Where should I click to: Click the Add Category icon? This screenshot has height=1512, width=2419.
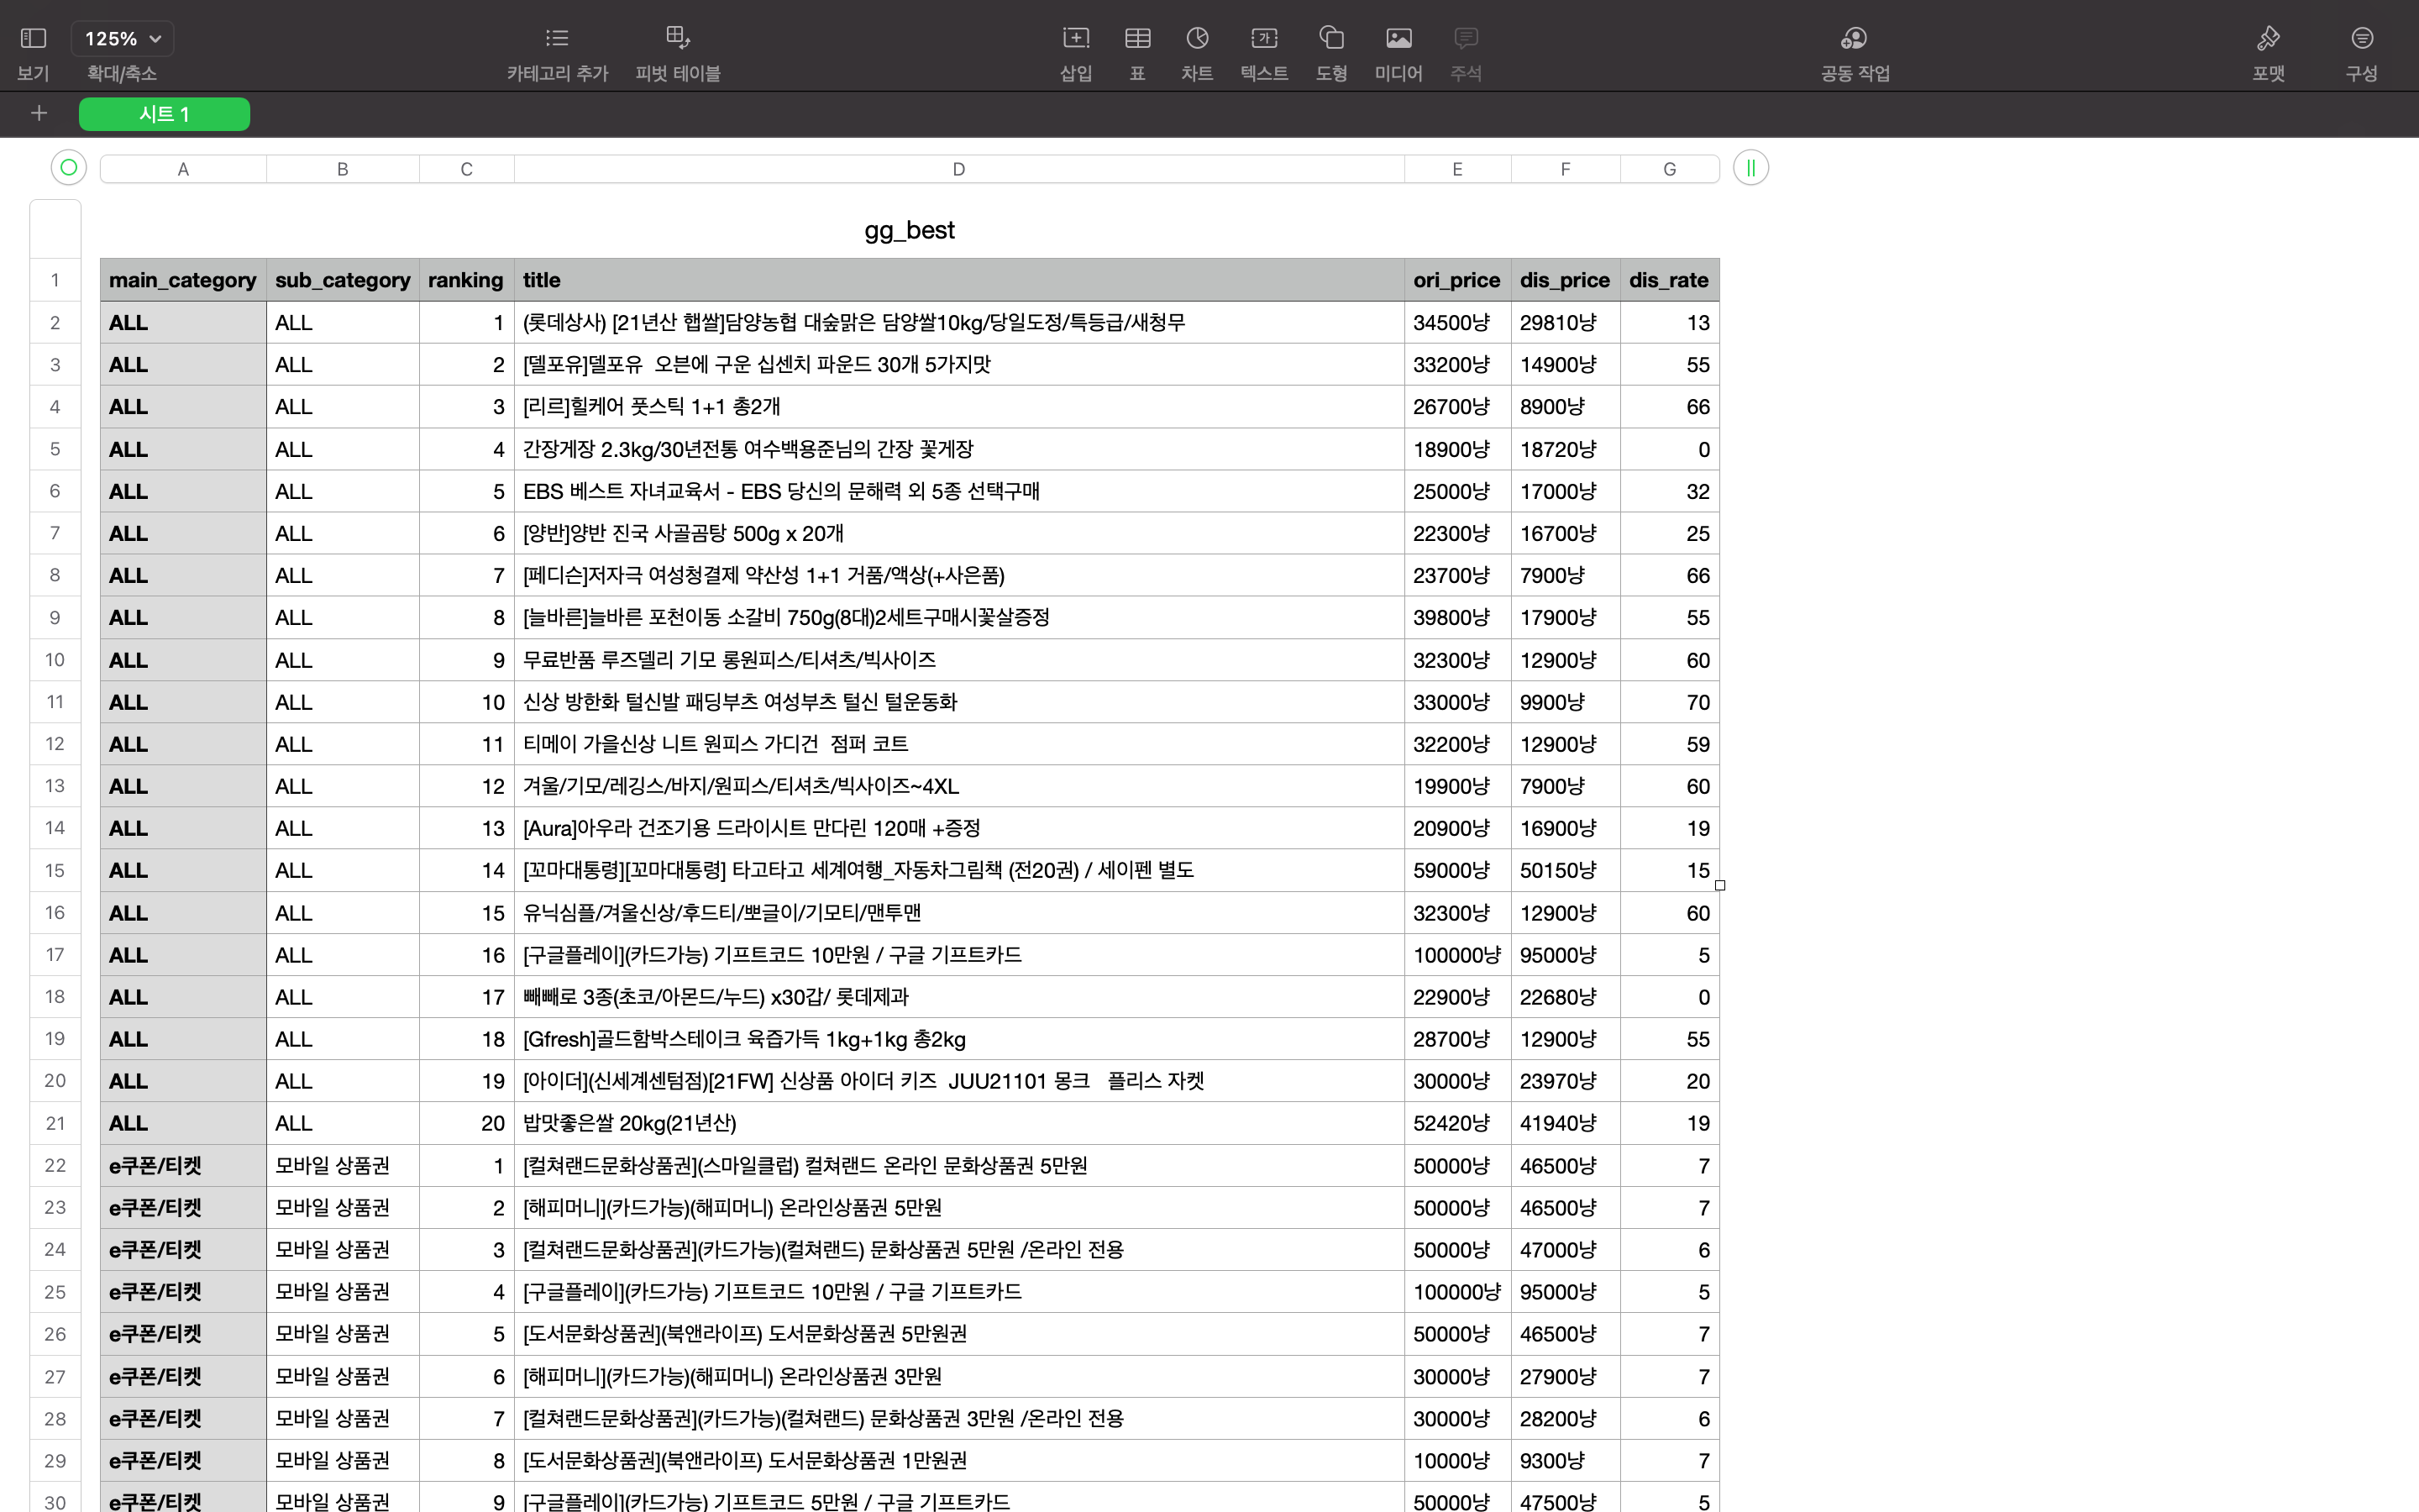(x=557, y=38)
